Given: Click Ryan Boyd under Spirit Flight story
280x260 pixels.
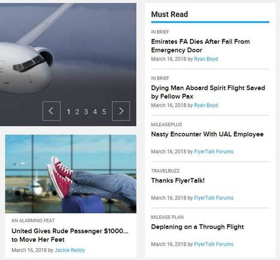Looking at the screenshot, I should coord(206,105).
